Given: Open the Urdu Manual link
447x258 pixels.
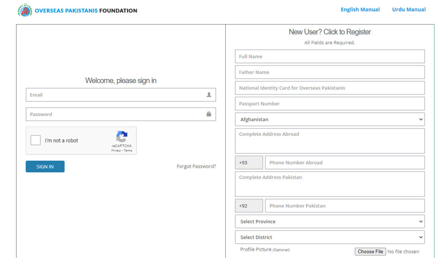Looking at the screenshot, I should [409, 10].
